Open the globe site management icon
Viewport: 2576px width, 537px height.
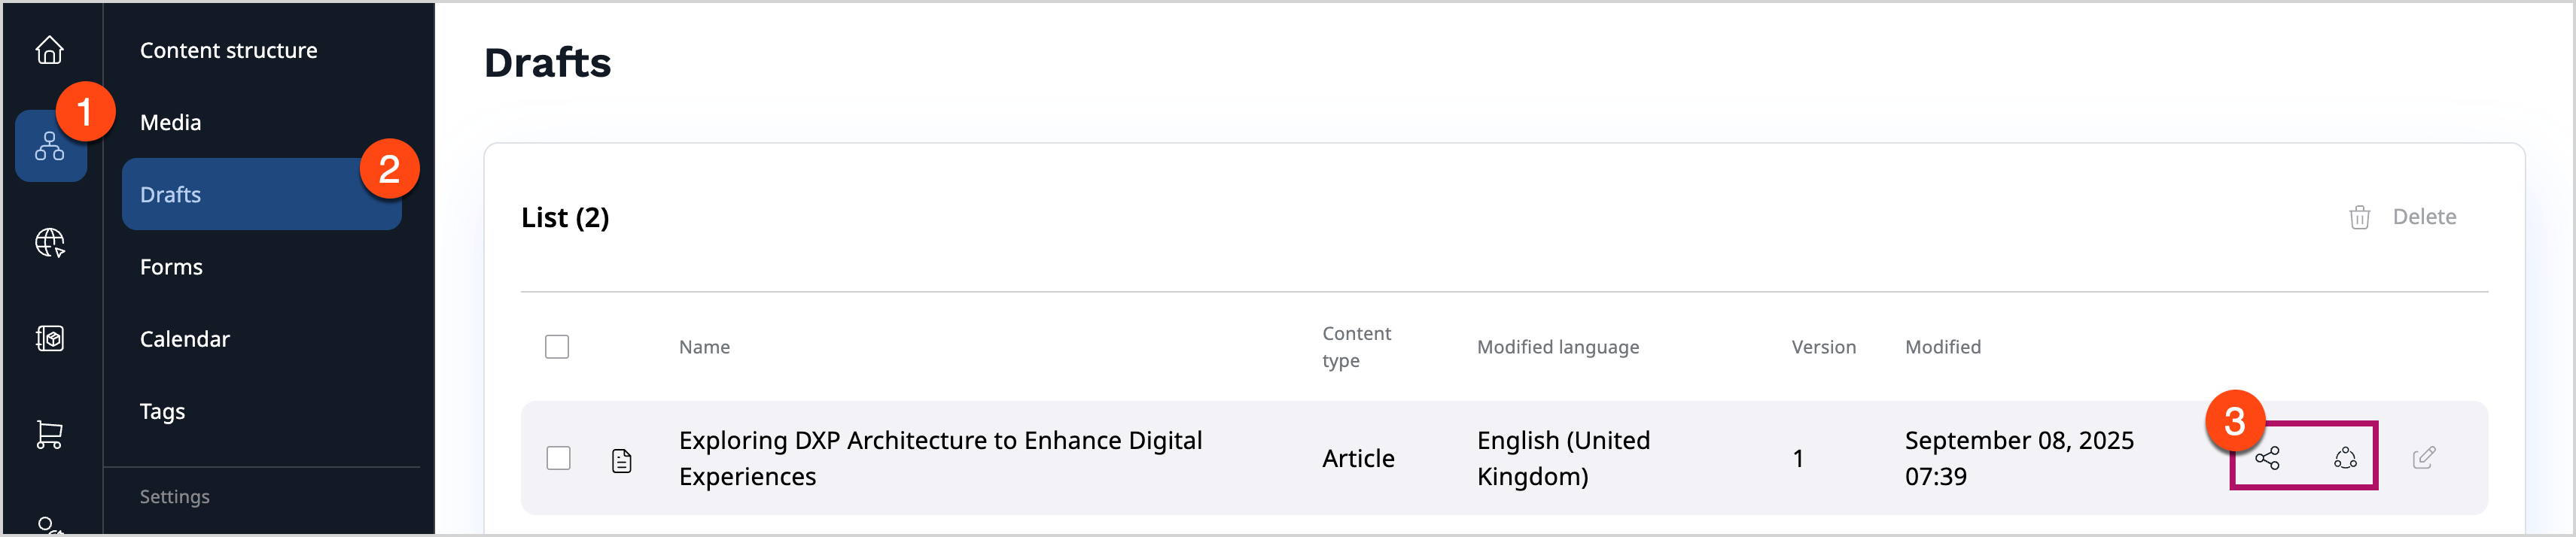(x=50, y=243)
